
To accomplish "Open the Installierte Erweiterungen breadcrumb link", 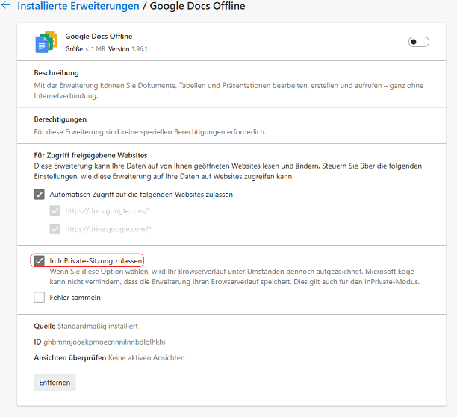I will coord(78,6).
